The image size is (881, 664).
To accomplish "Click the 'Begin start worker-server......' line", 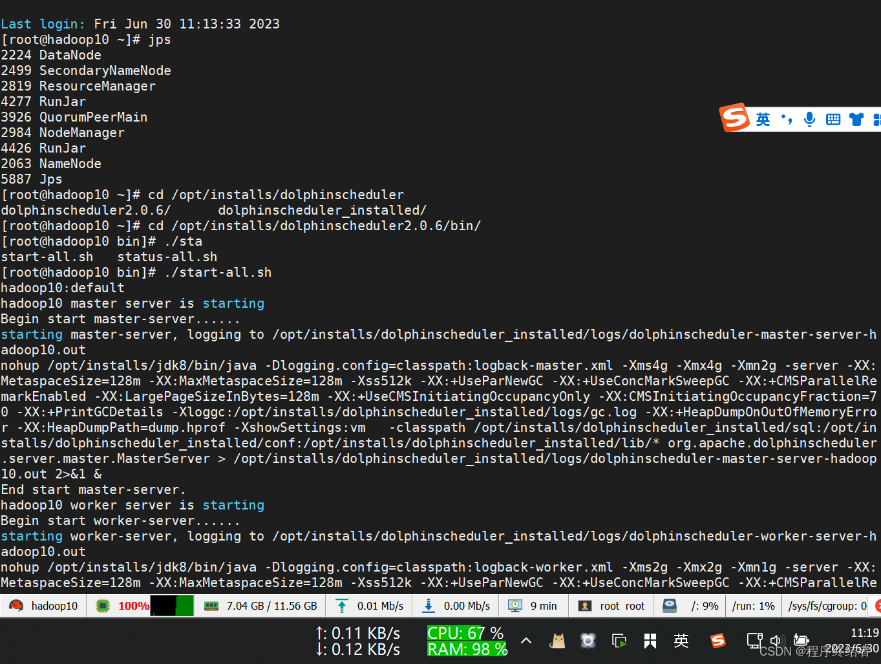I will [120, 520].
